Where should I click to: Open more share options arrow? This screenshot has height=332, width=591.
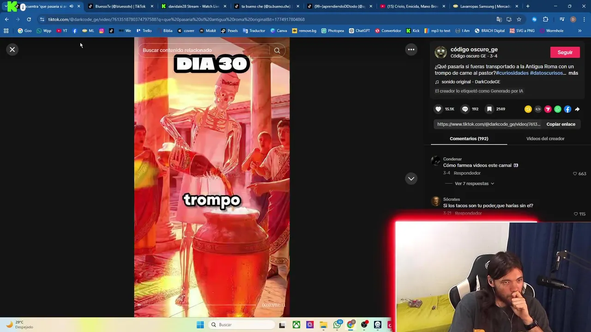577,109
